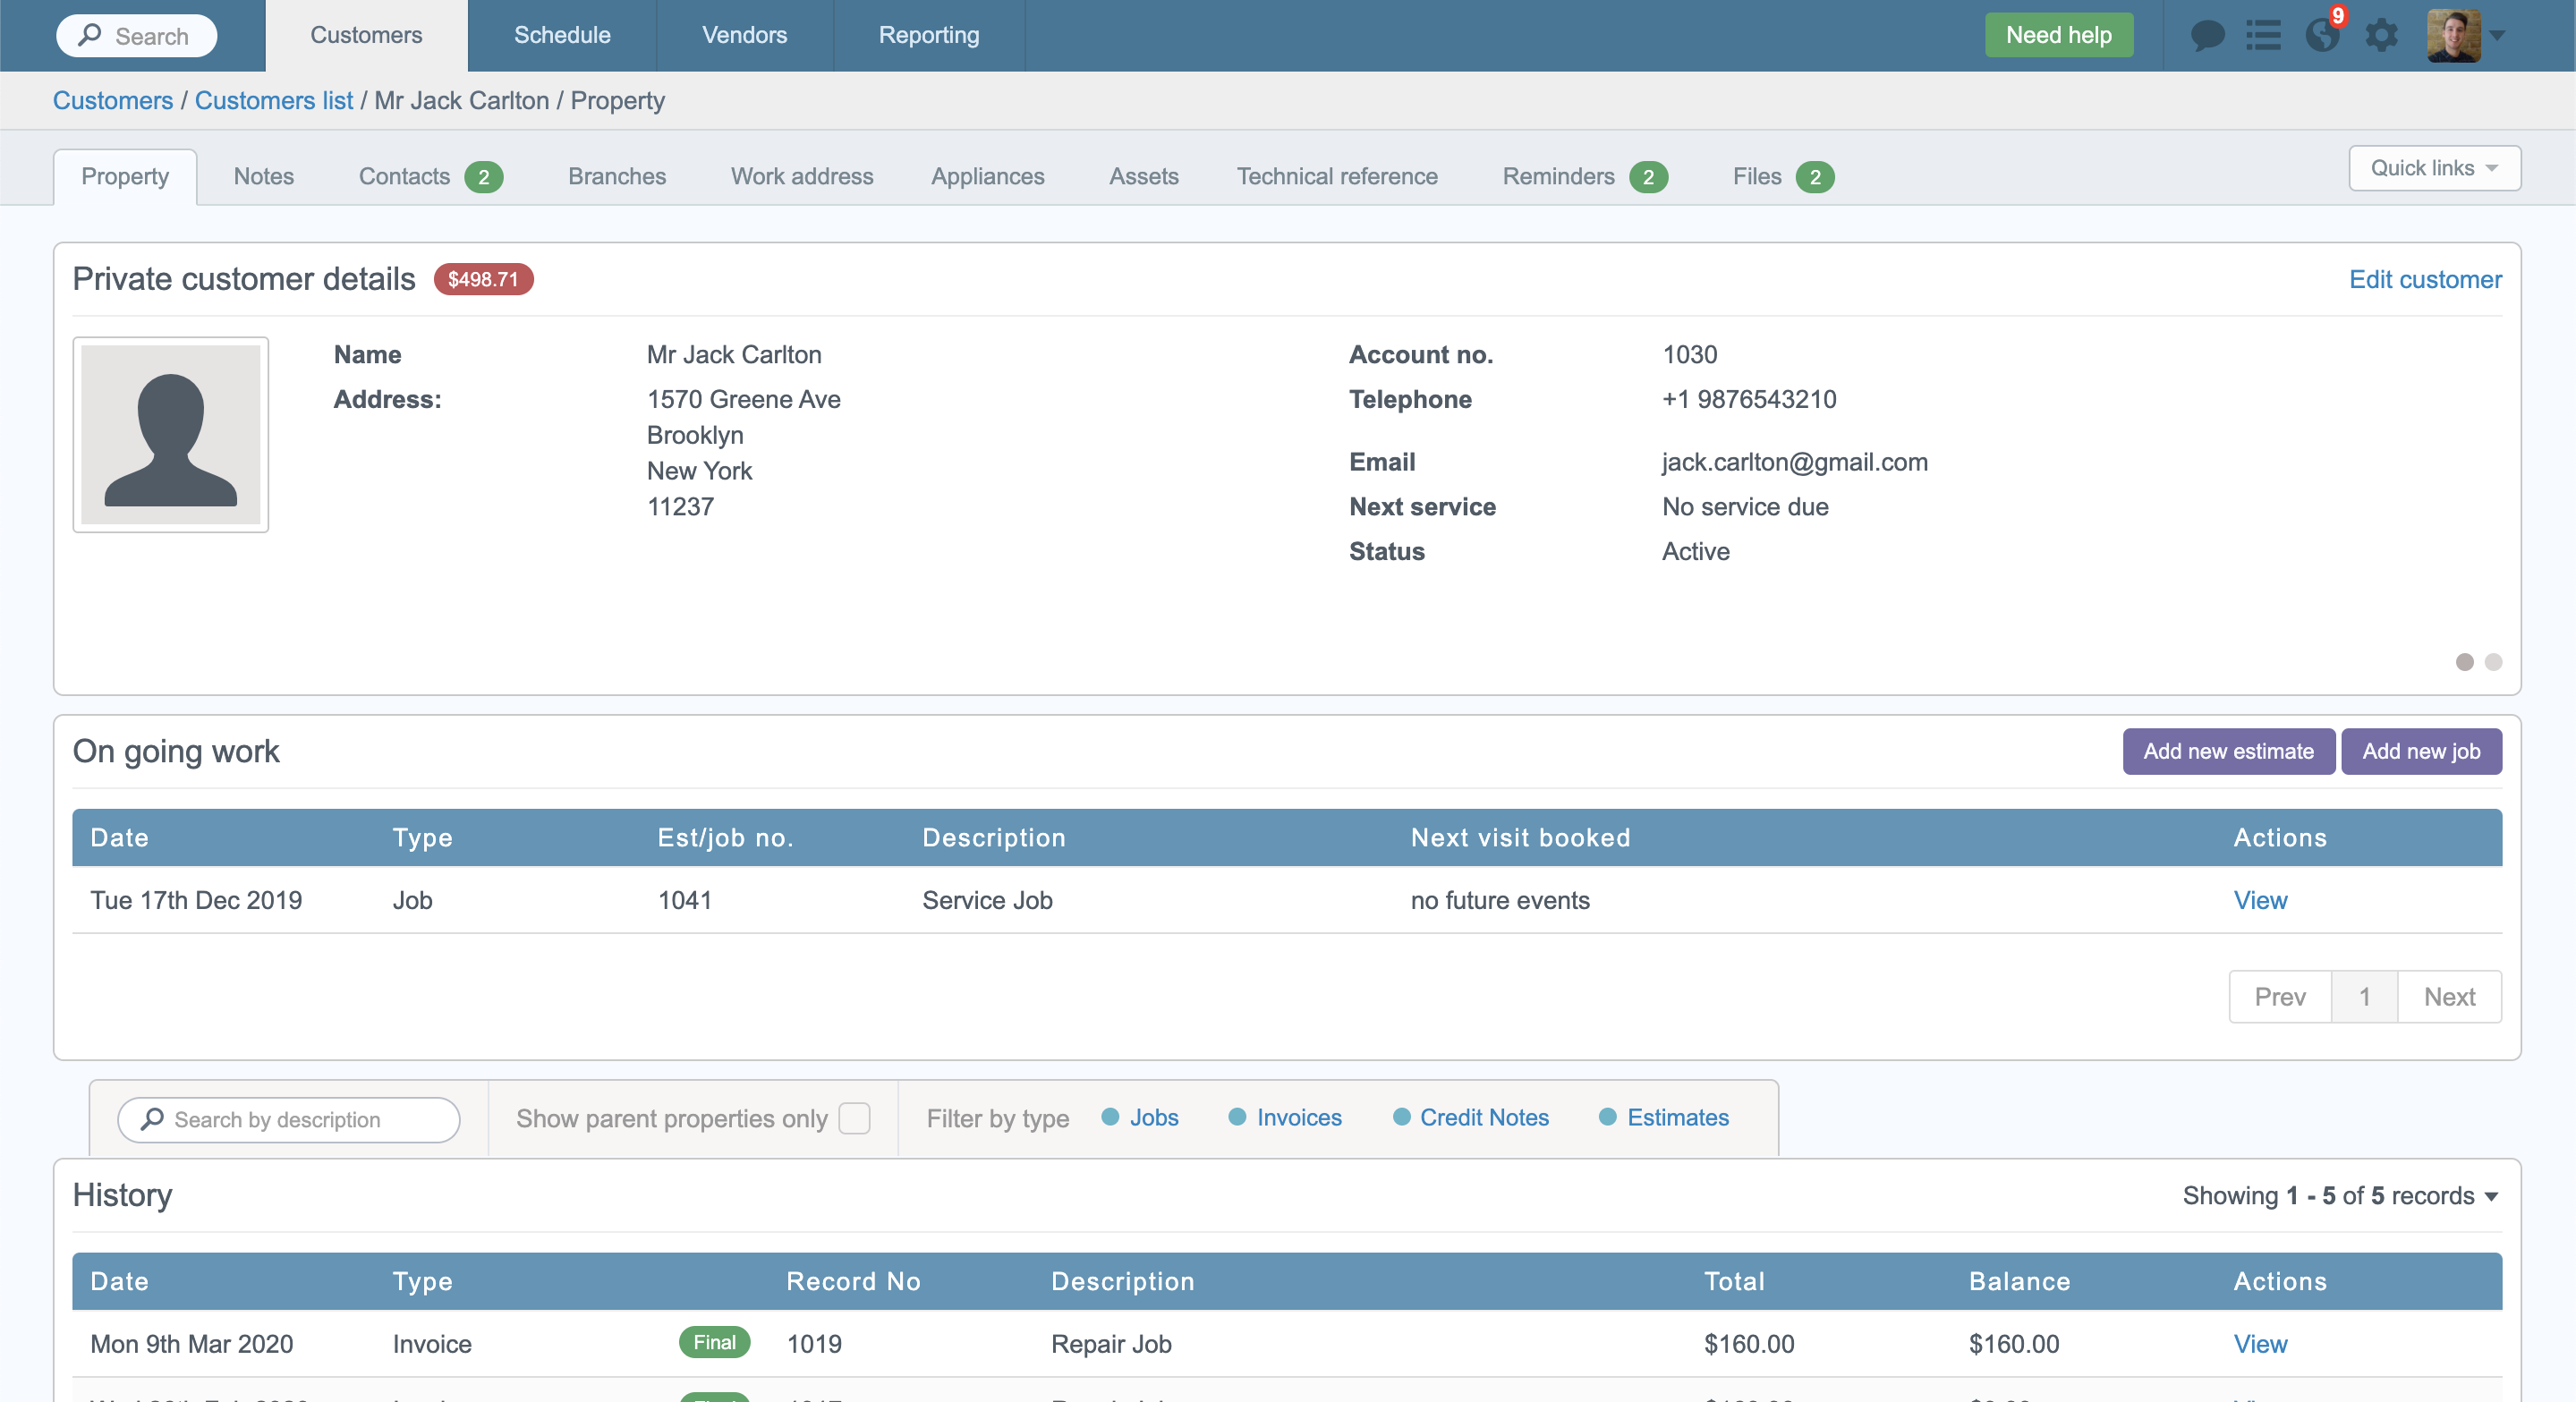Screen dimensions: 2576x1402
Task: Open the settings gear icon
Action: click(x=2383, y=34)
